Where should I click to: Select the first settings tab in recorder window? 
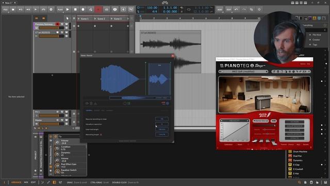(x=89, y=110)
